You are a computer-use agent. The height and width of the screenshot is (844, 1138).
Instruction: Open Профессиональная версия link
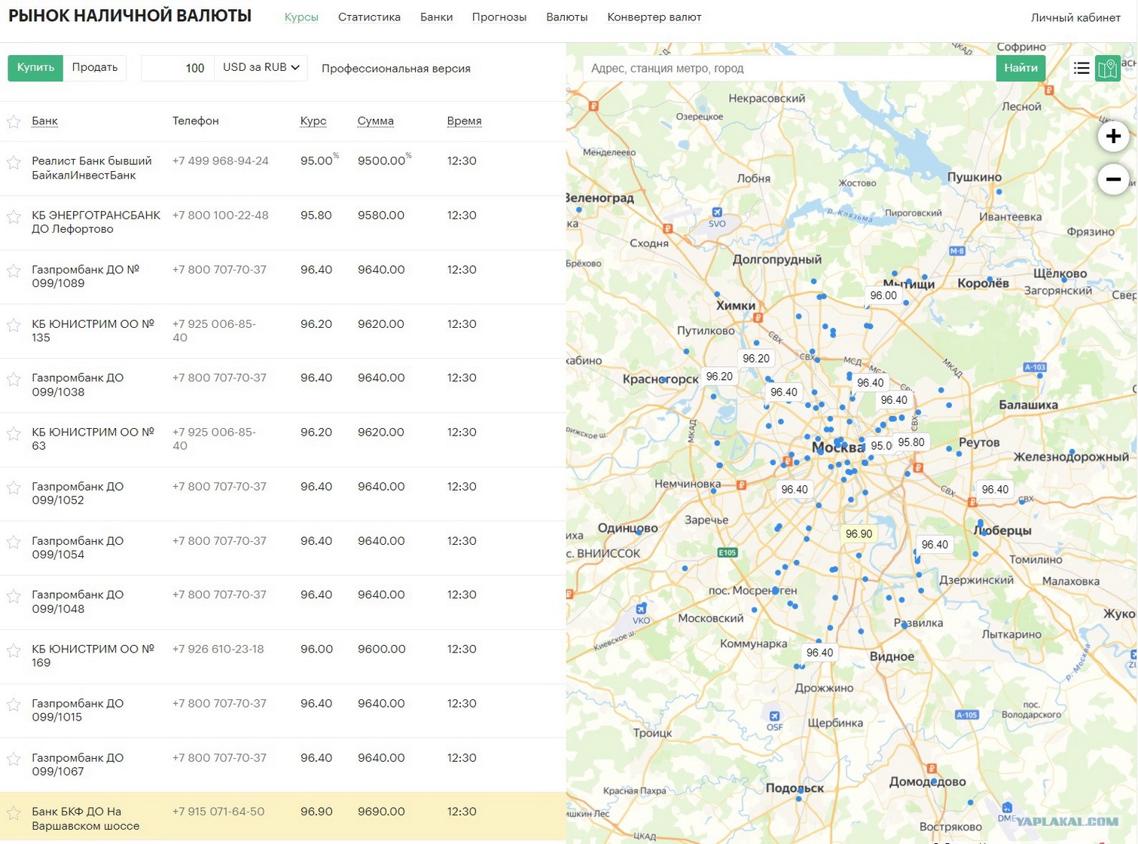(396, 69)
